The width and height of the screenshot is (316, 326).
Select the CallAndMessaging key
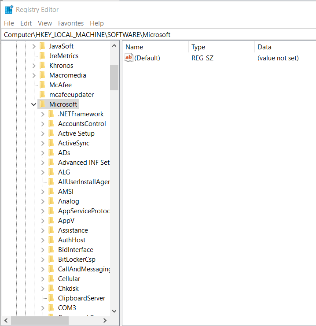84,269
